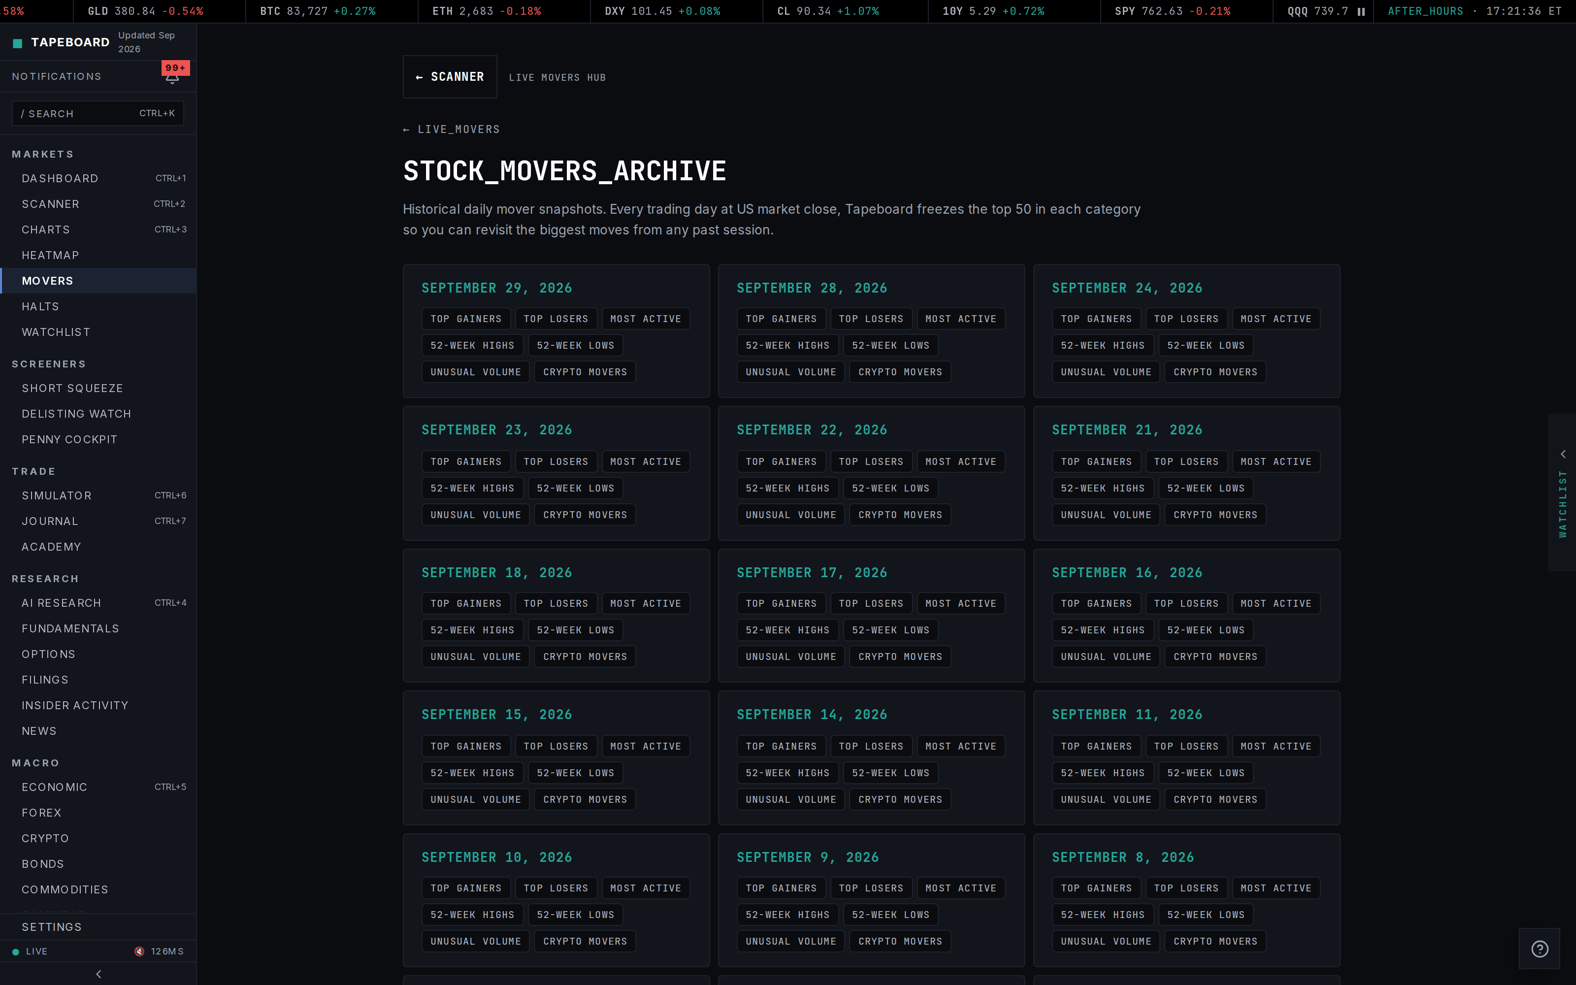
Task: Open AI Research page
Action: 98,603
